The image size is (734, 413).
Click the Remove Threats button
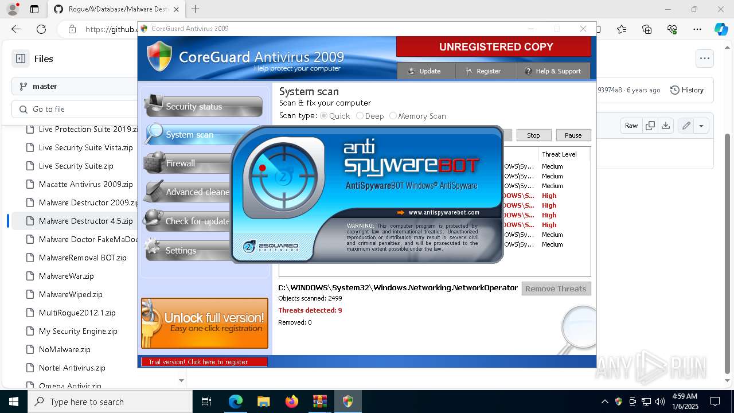pyautogui.click(x=556, y=289)
